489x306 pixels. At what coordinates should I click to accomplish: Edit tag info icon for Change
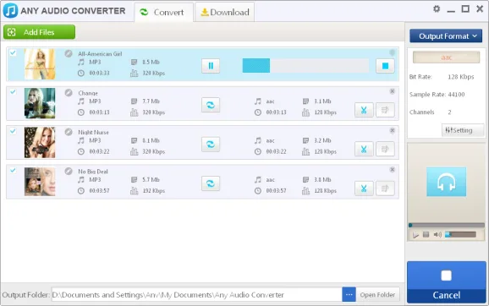[x=385, y=110]
